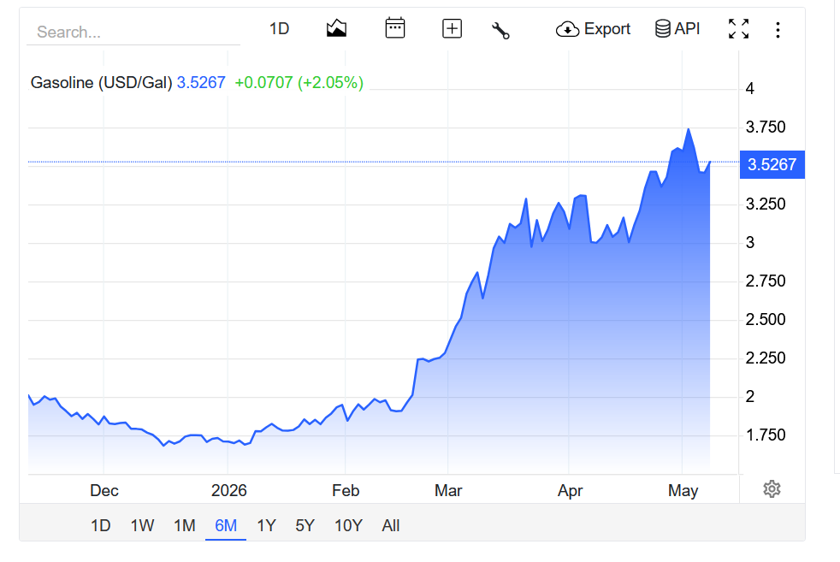Switch to the 1Y range
The image size is (840, 562).
(x=266, y=525)
